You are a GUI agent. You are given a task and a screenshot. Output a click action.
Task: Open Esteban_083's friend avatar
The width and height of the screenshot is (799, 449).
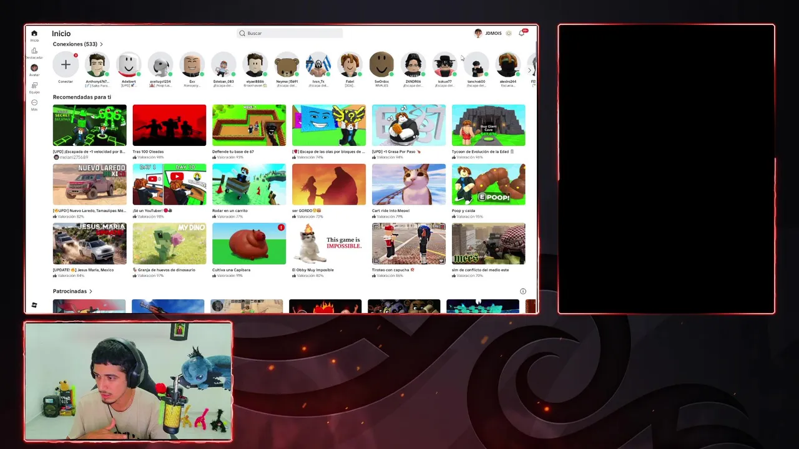[223, 65]
